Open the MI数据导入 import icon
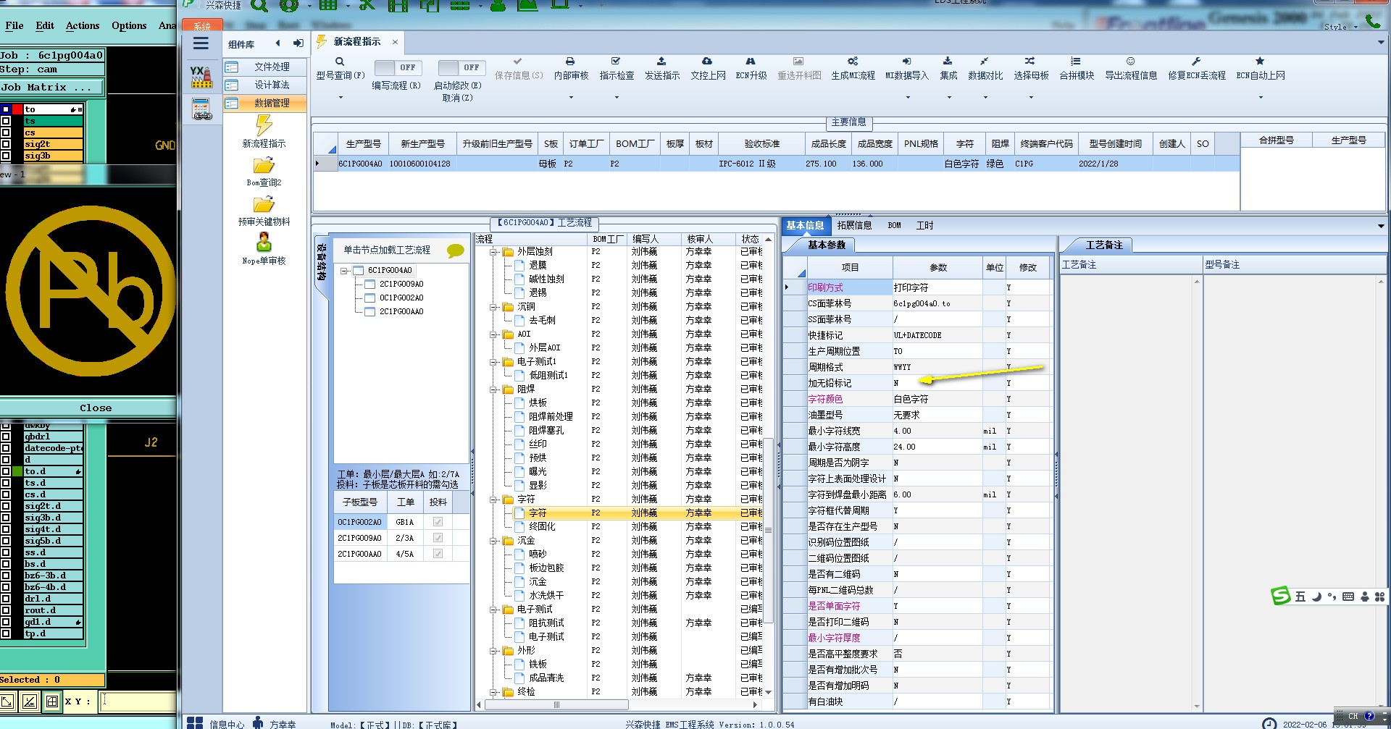 (x=906, y=62)
